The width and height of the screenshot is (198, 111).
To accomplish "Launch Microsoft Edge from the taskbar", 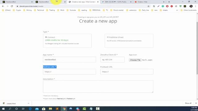I will point(30,109).
